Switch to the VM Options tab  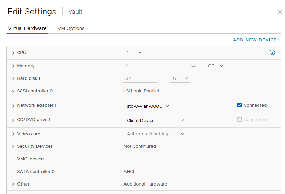click(71, 28)
